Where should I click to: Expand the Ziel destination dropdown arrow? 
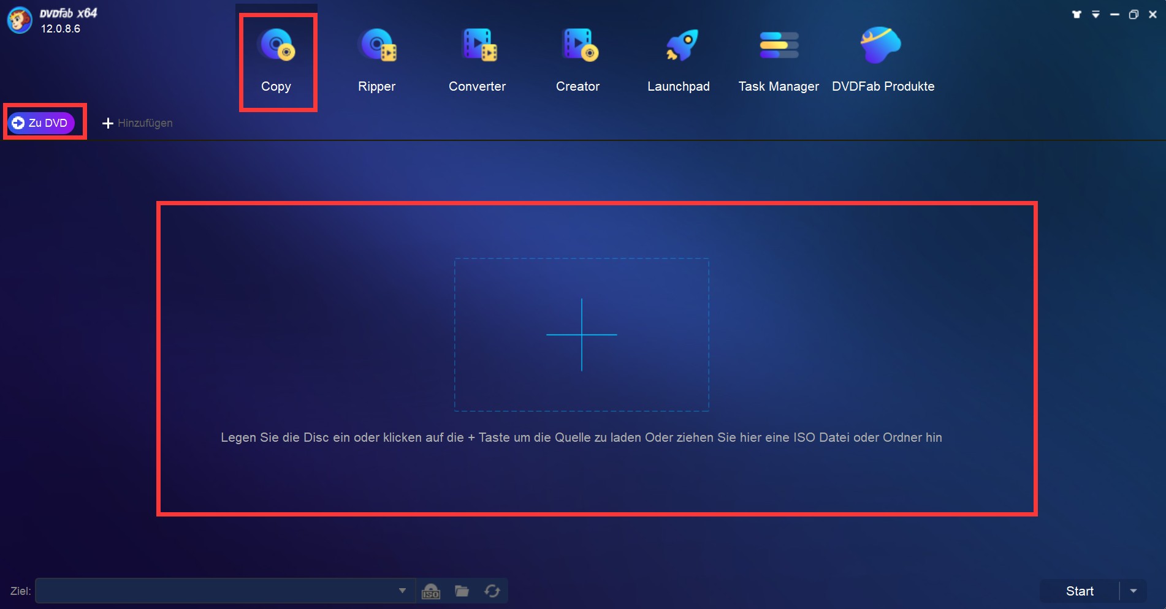[x=402, y=591]
